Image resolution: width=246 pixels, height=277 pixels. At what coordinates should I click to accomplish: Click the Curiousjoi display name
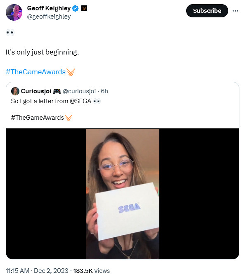tap(36, 91)
